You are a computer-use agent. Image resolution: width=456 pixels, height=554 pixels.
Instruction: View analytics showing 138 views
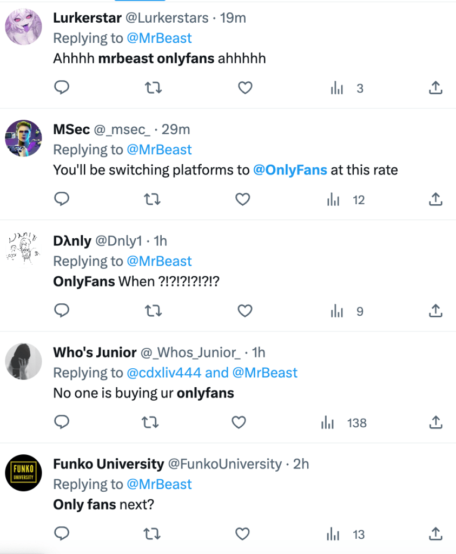tap(344, 423)
